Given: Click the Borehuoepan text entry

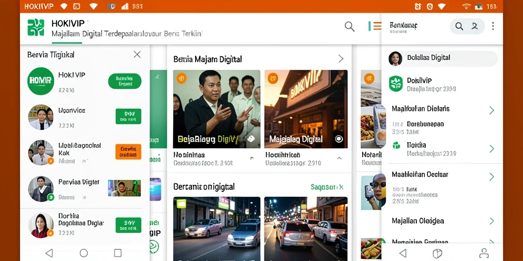Looking at the screenshot, I should [425, 124].
